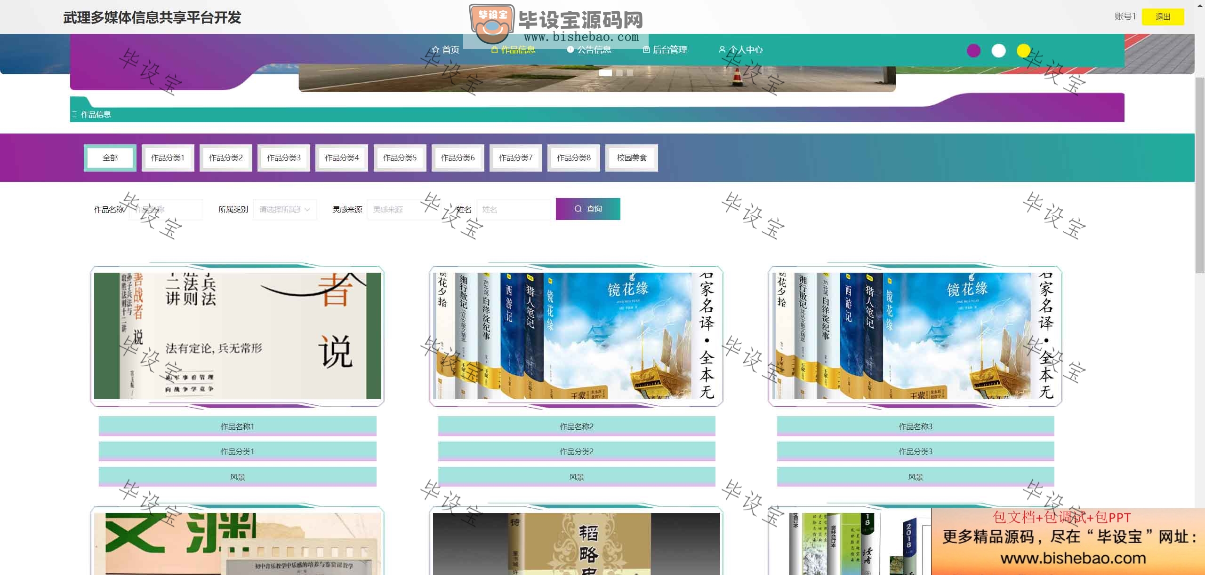Select the 校园美食 filter tab
The width and height of the screenshot is (1205, 575).
tap(632, 158)
